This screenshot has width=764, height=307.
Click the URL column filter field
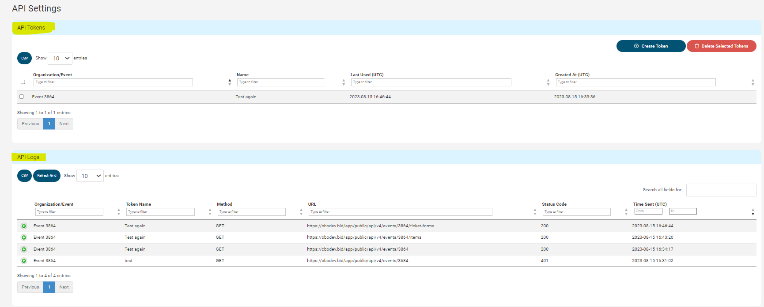pyautogui.click(x=400, y=212)
